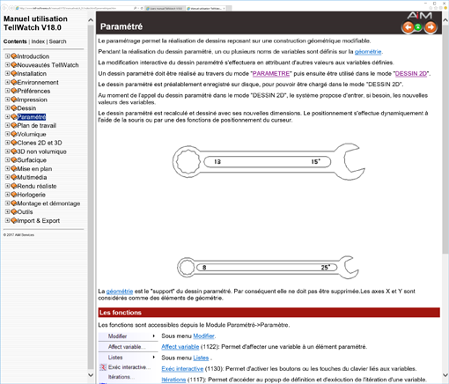Click the AiM logo in the header
Screen dimensions: 449x384
tap(420, 16)
